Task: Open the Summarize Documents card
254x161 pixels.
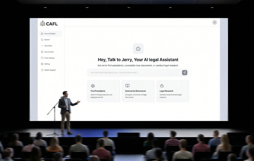Action: [x=138, y=91]
